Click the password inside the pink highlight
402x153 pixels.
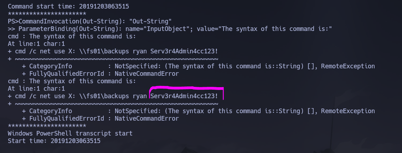click(184, 96)
